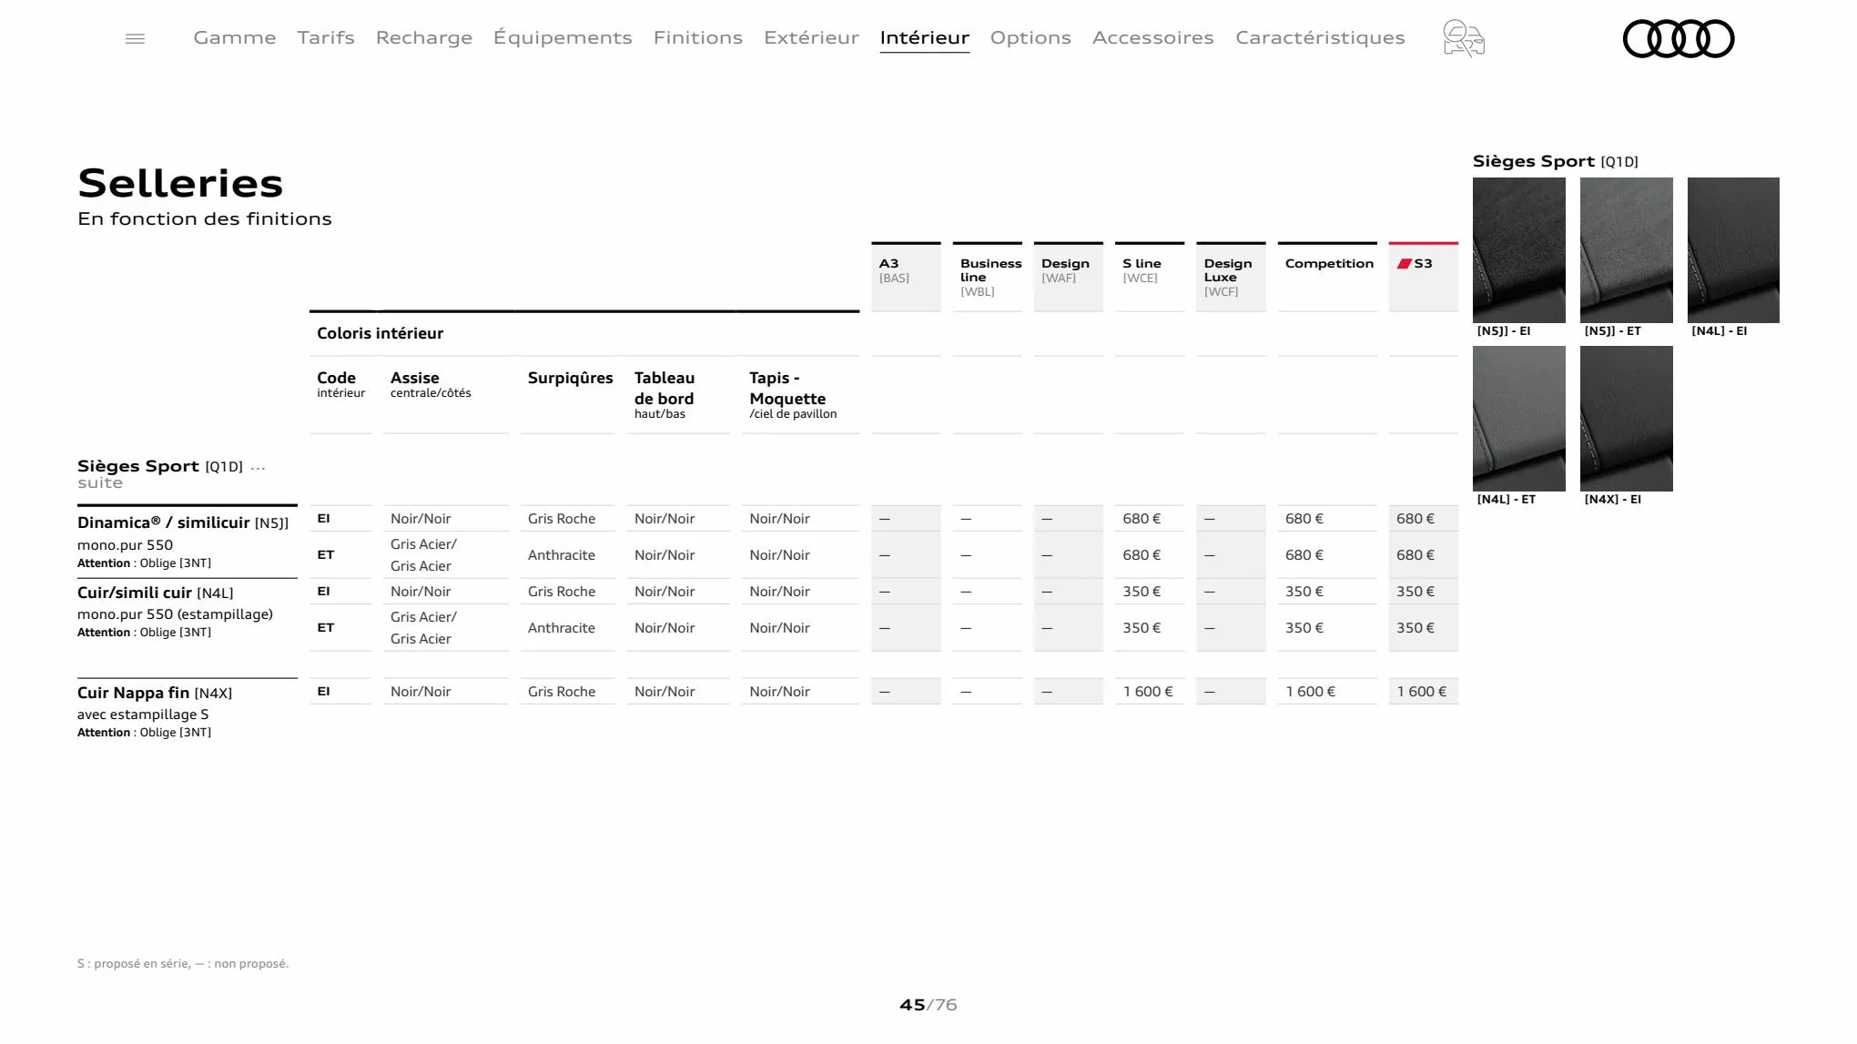This screenshot has width=1857, height=1044.
Task: Open the Finitions tab
Action: point(698,37)
